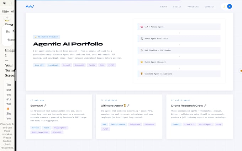
Task: Click the trophy icon on Ultimate Agent (LangGraph) row
Action: [x=142, y=74]
